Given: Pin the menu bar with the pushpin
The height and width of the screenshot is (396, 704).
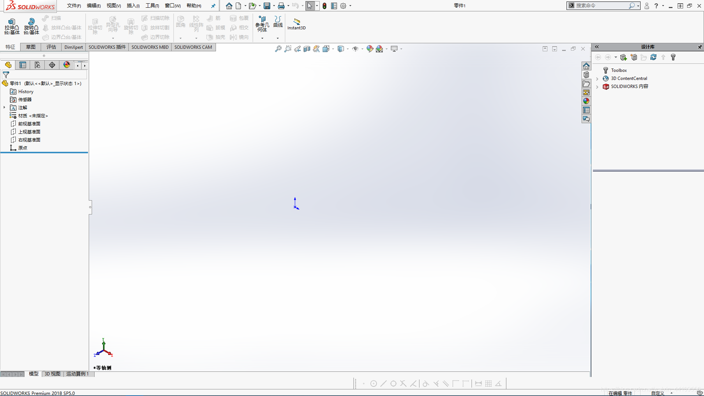Looking at the screenshot, I should [x=213, y=6].
